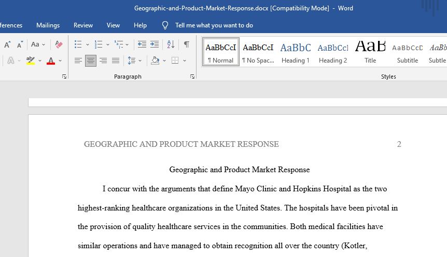Open the Mailings tab
This screenshot has width=447, height=257.
[x=48, y=25]
